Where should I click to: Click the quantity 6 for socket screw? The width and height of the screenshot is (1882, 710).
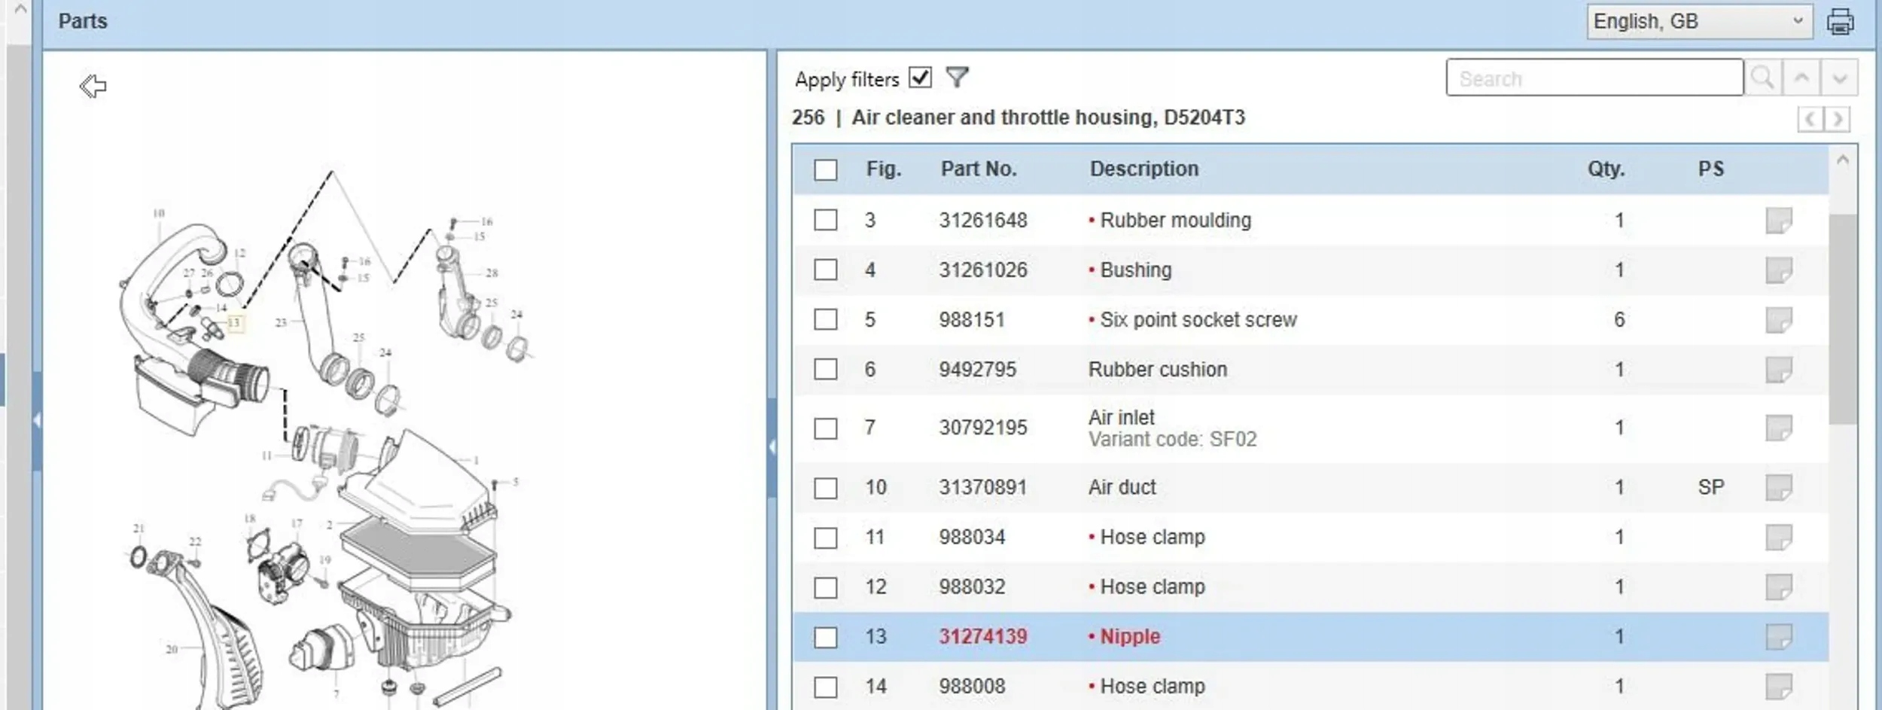click(1619, 320)
